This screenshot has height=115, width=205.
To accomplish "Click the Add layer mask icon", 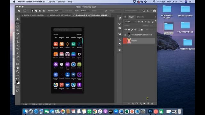I will point(136,103).
